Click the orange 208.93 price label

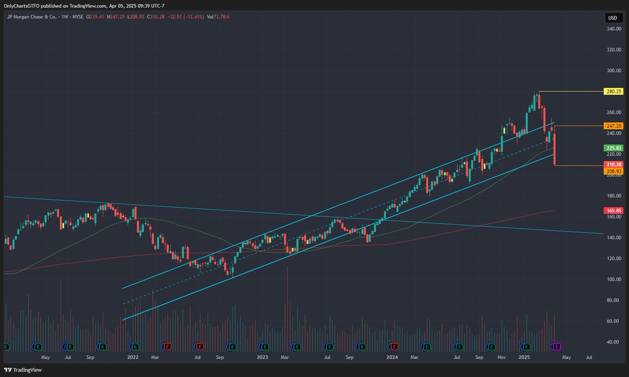613,171
